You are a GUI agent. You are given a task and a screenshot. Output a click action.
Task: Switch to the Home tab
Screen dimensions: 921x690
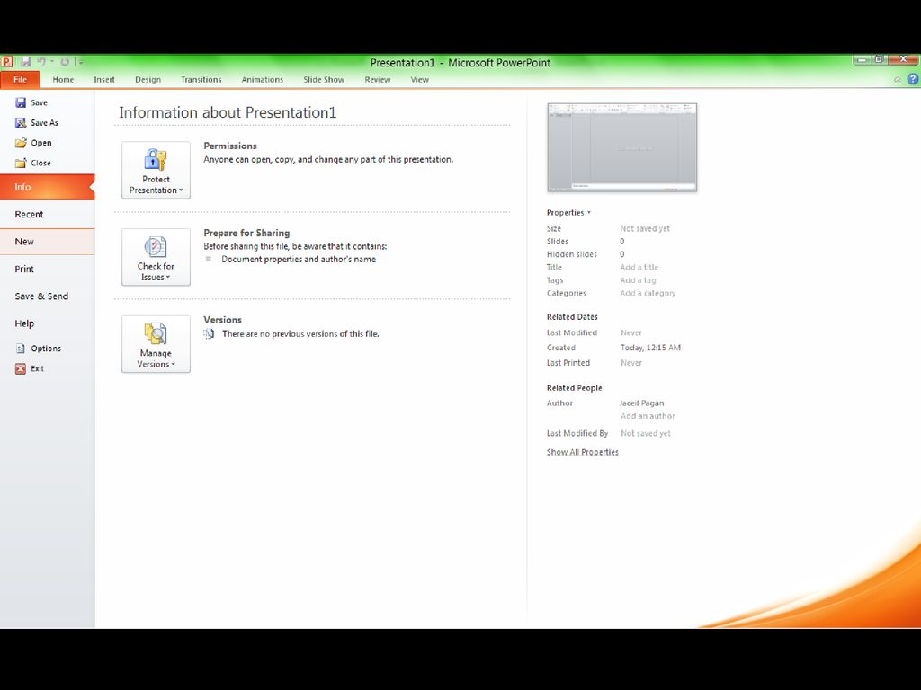click(x=63, y=79)
